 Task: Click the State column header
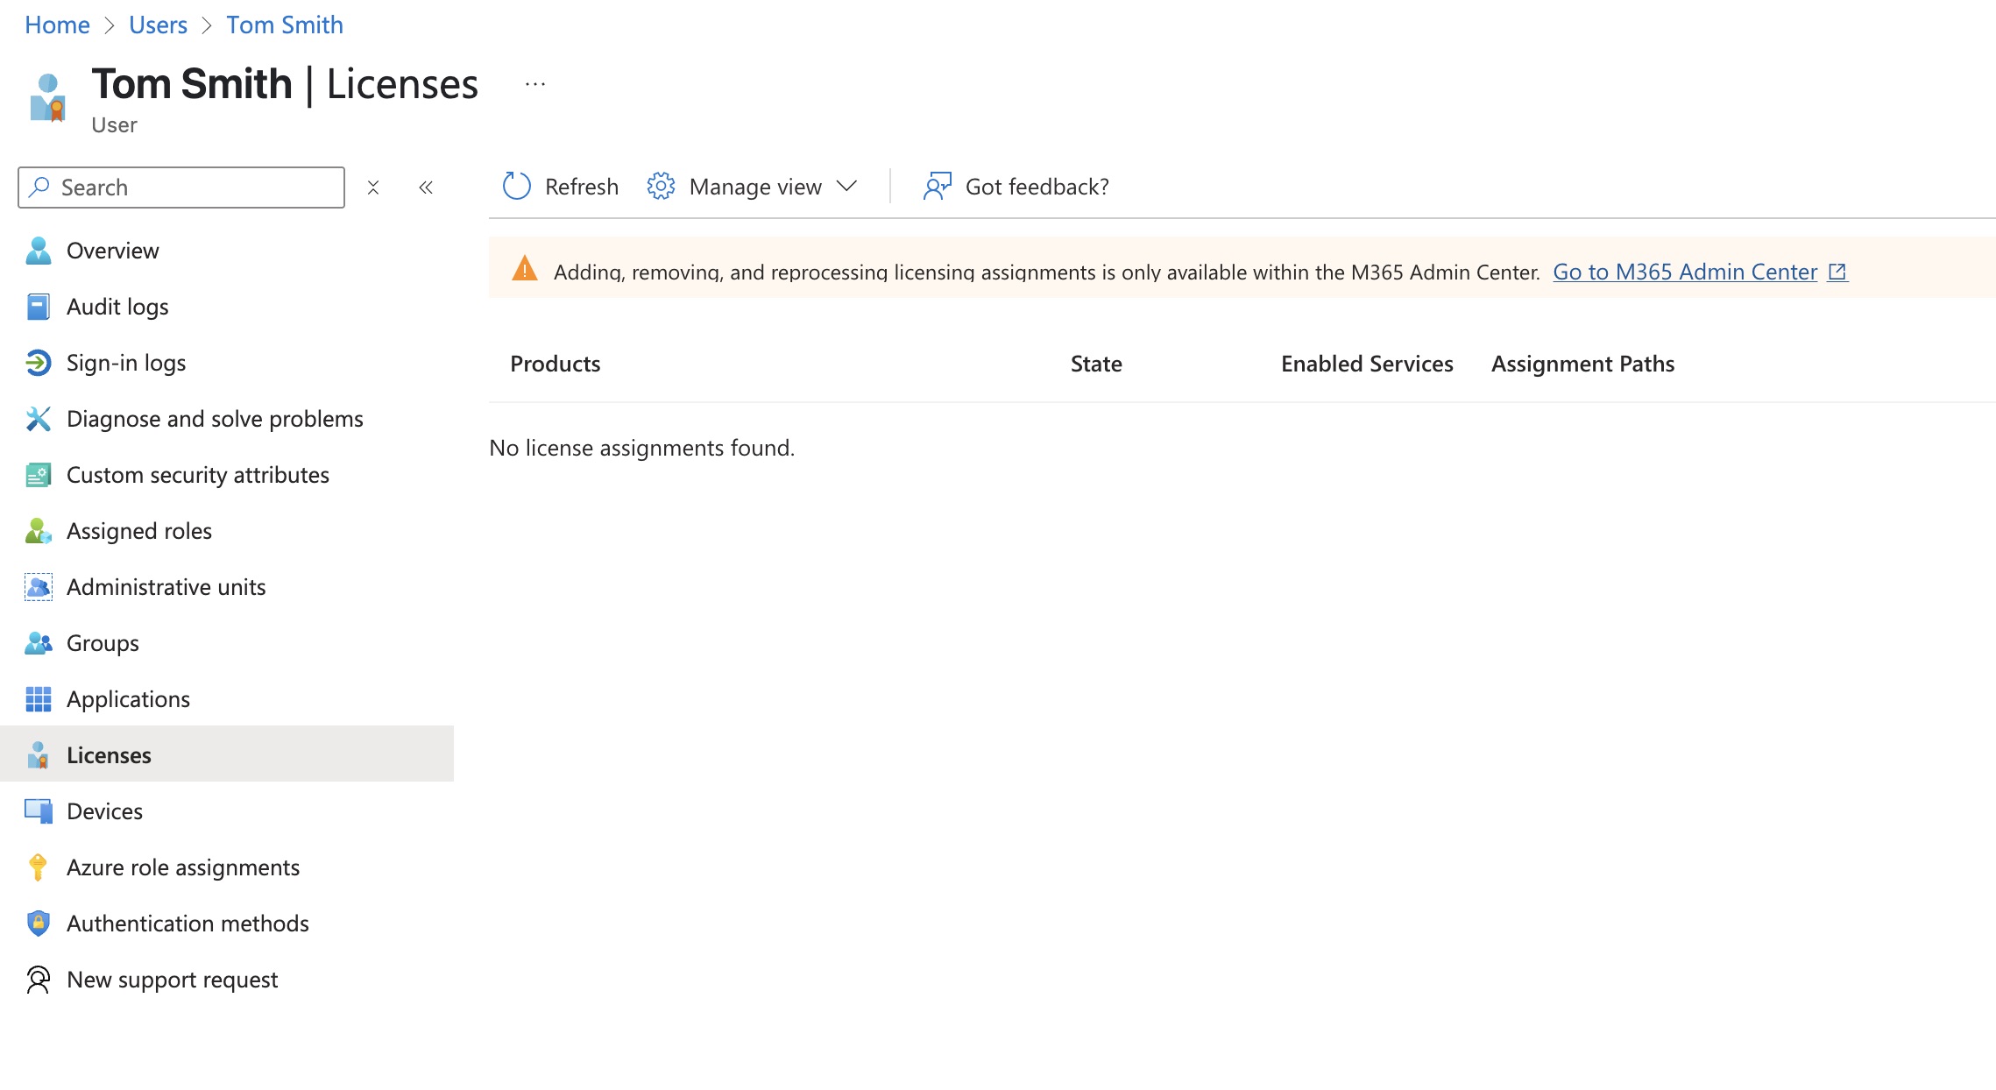pyautogui.click(x=1096, y=364)
